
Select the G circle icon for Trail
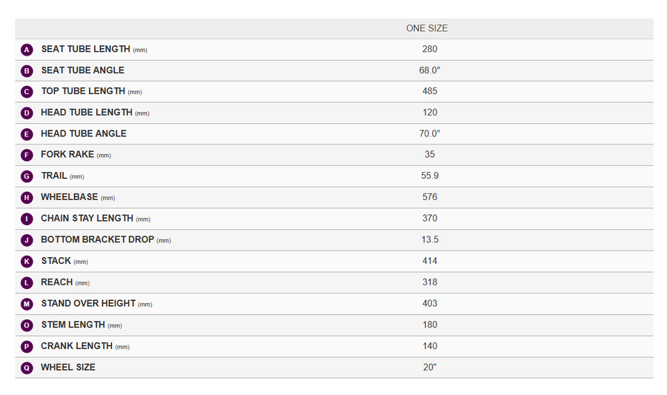click(x=27, y=176)
